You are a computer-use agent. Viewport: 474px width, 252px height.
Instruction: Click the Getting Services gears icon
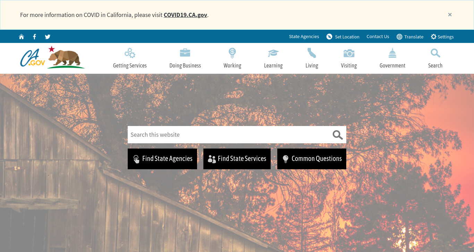coord(130,53)
